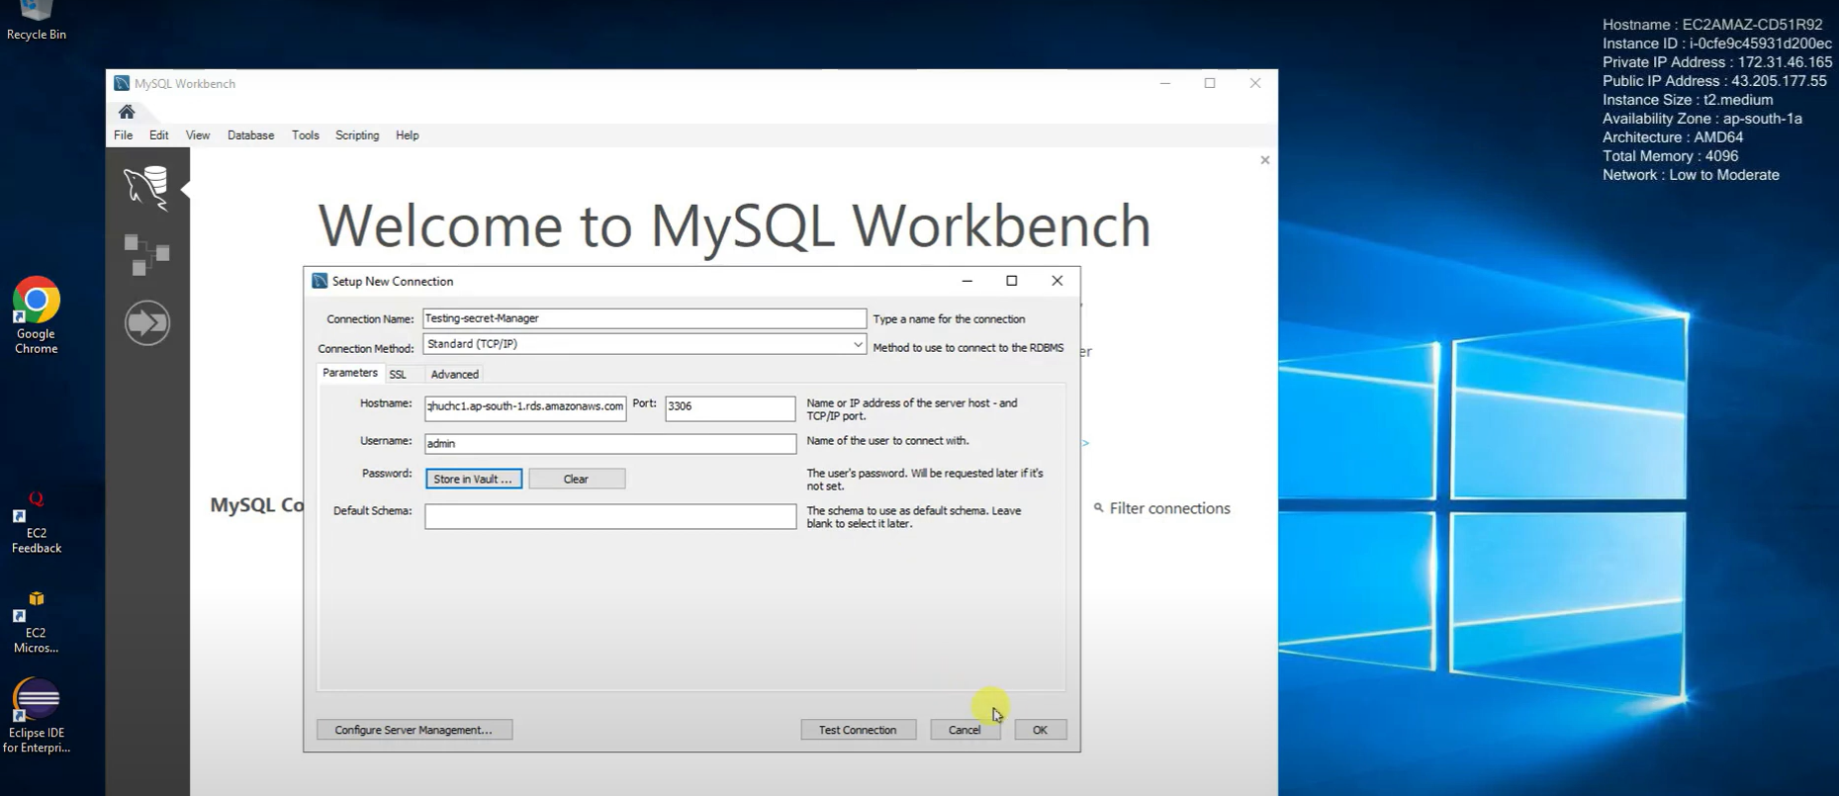Click the Welcome to MySQL Workbench heading
The height and width of the screenshot is (796, 1839).
[734, 225]
